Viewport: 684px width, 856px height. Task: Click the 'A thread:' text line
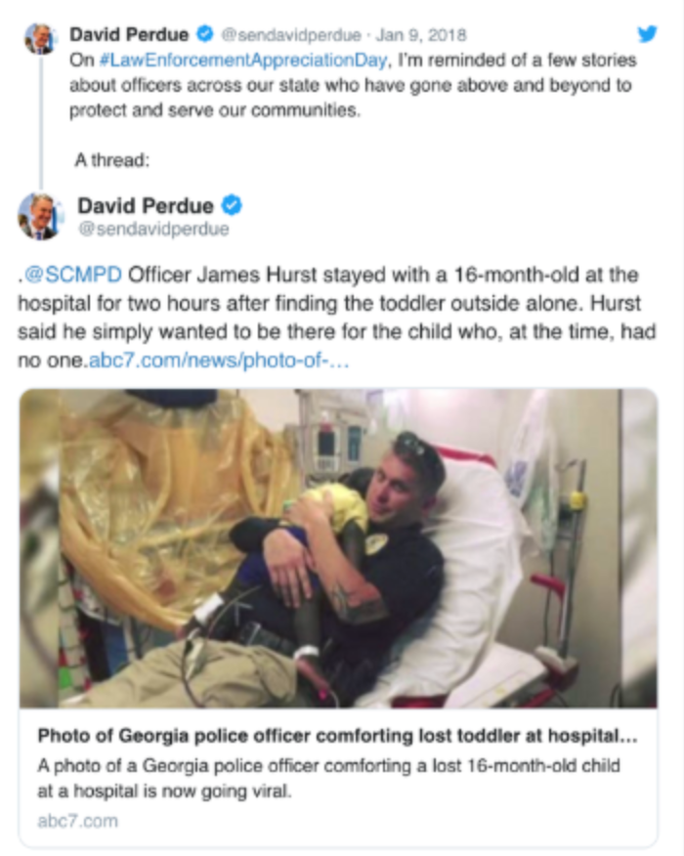[x=112, y=160]
